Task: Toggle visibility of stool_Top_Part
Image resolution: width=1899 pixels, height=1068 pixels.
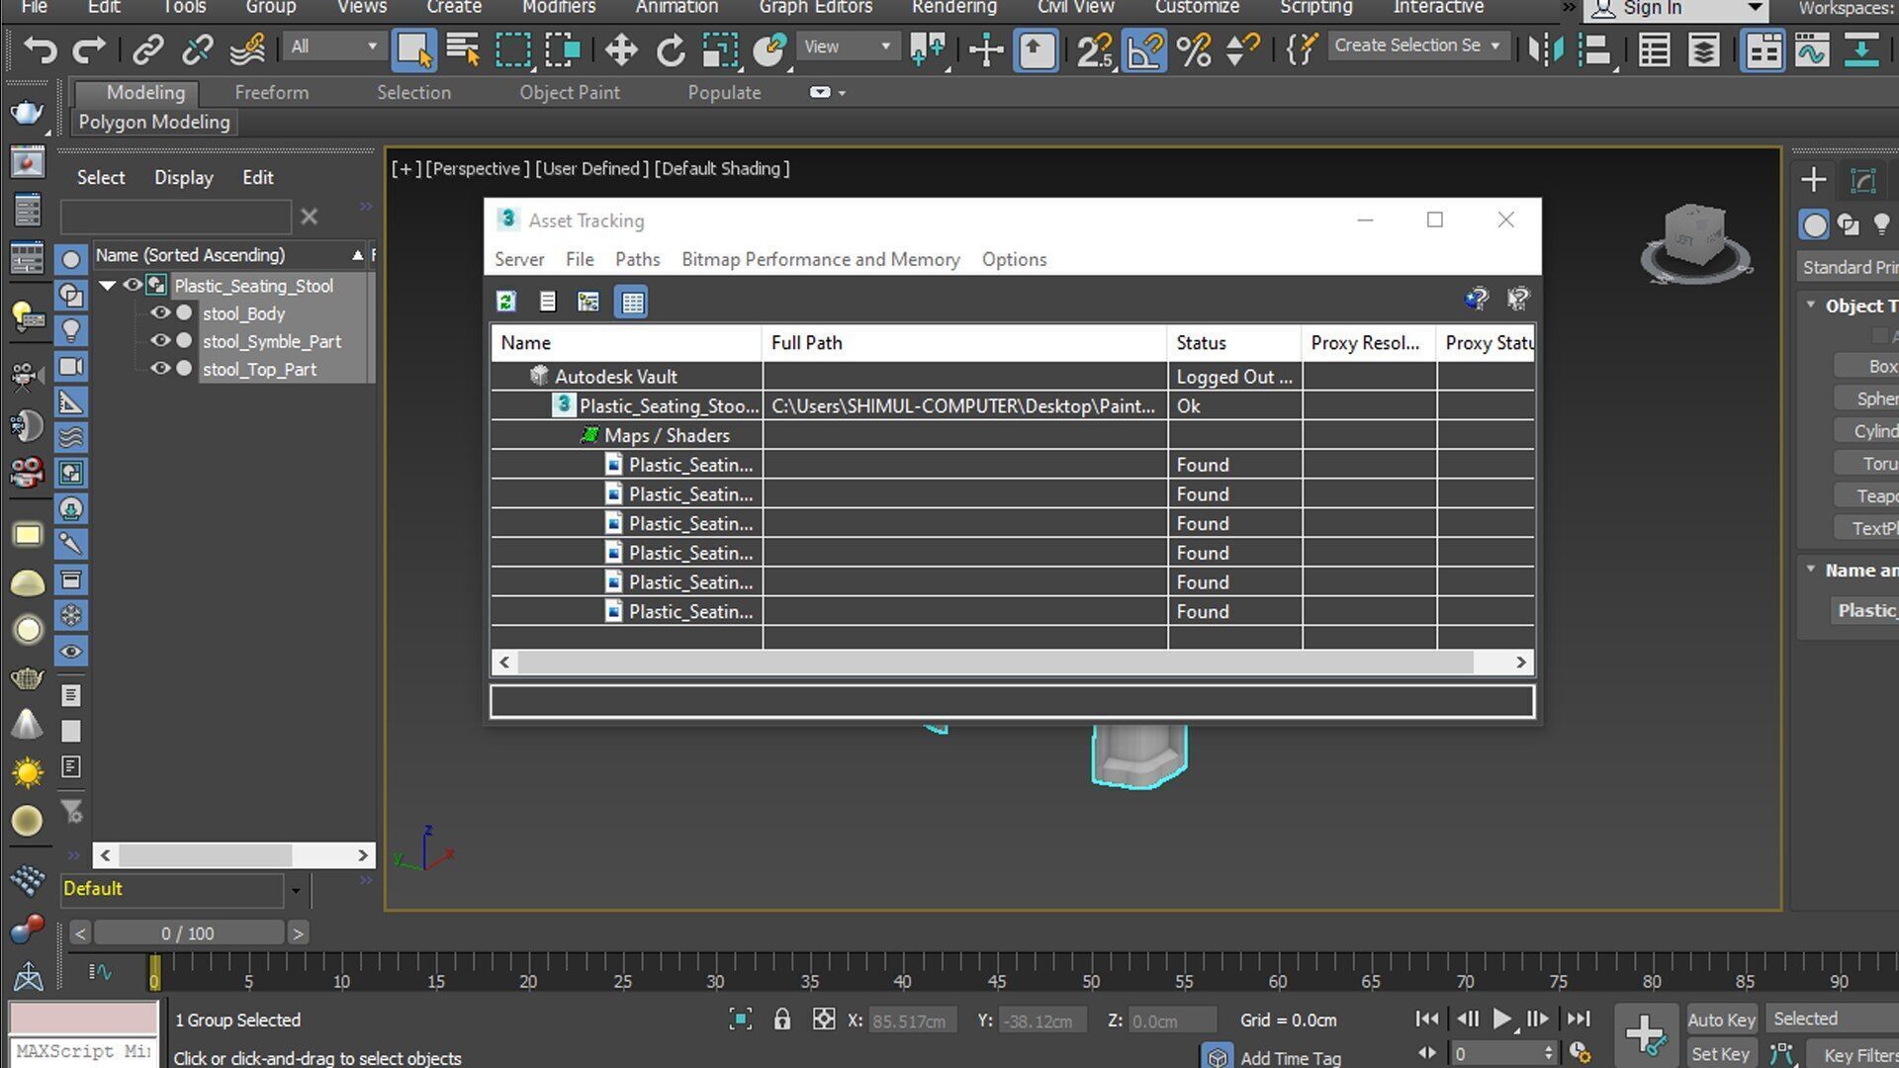Action: (159, 368)
